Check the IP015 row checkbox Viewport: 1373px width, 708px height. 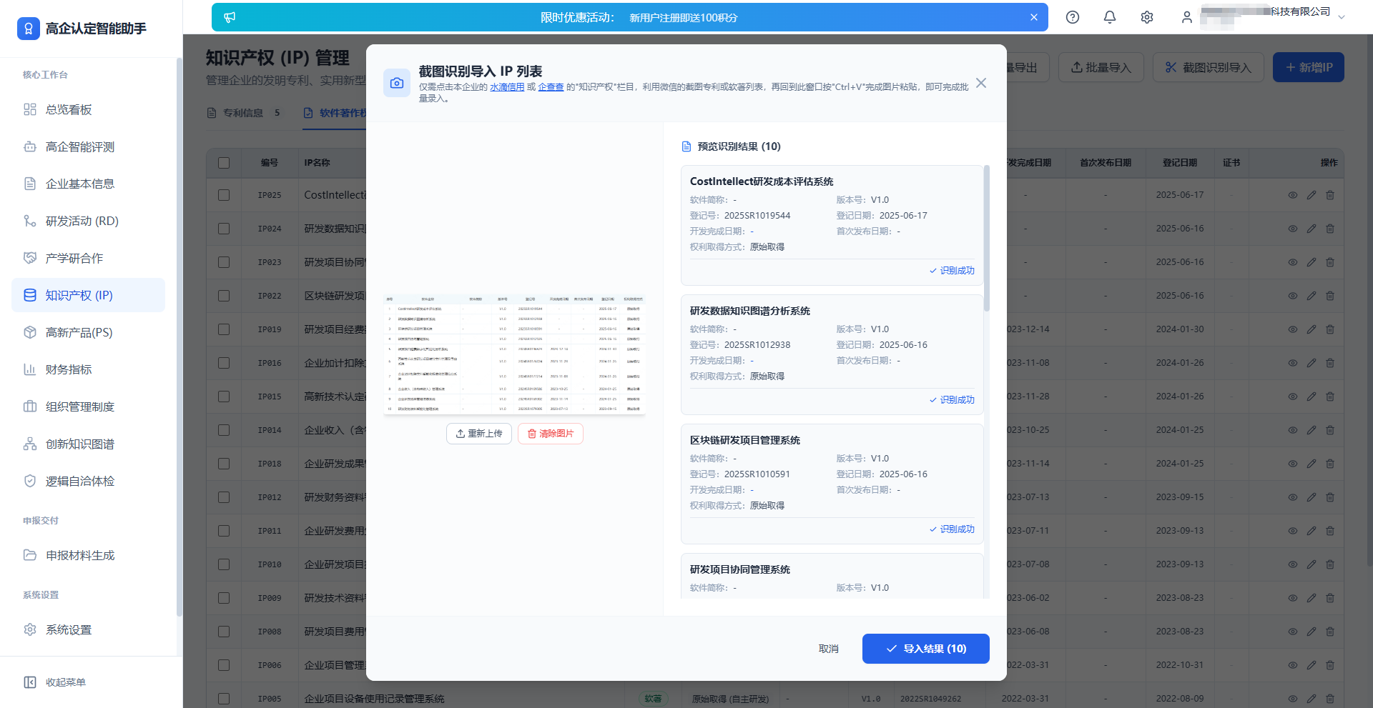click(224, 397)
